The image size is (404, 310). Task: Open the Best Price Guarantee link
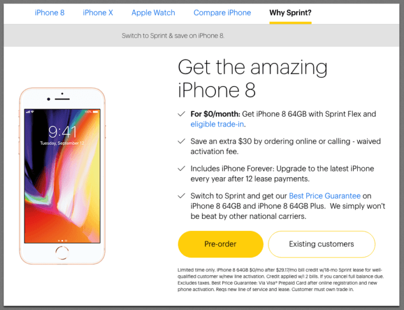tap(324, 196)
